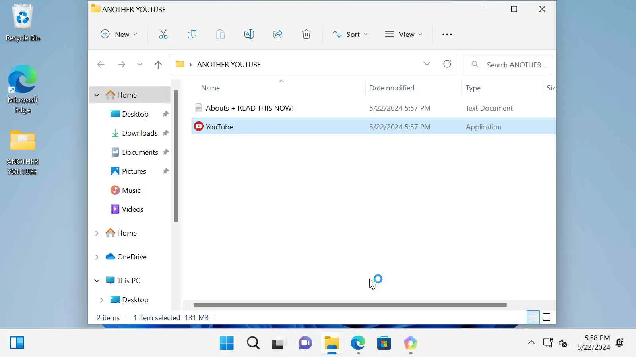The image size is (636, 357).
Task: Click the Share icon in toolbar
Action: (278, 34)
